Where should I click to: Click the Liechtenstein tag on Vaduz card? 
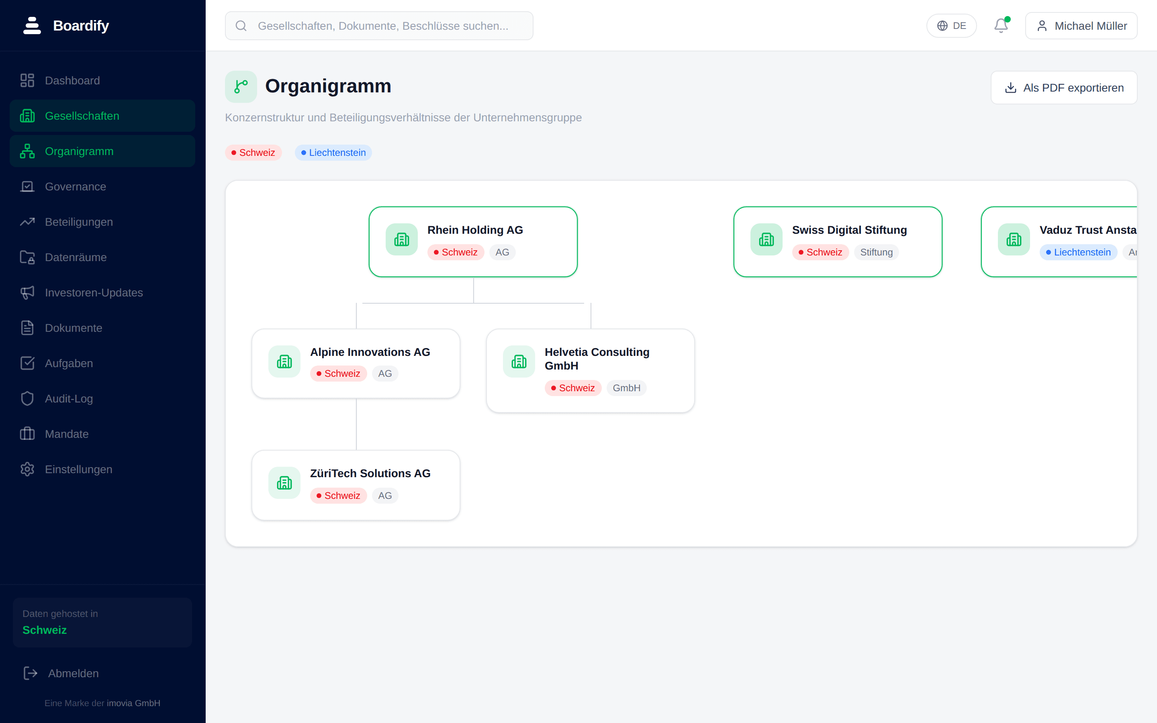1078,252
